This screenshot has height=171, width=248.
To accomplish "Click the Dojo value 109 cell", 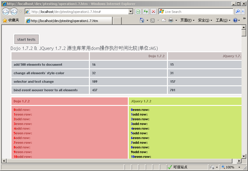I will pyautogui.click(x=128, y=82).
